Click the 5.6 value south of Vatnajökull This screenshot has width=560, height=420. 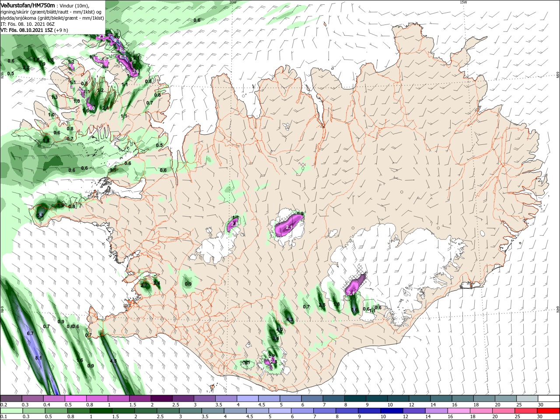pos(355,310)
